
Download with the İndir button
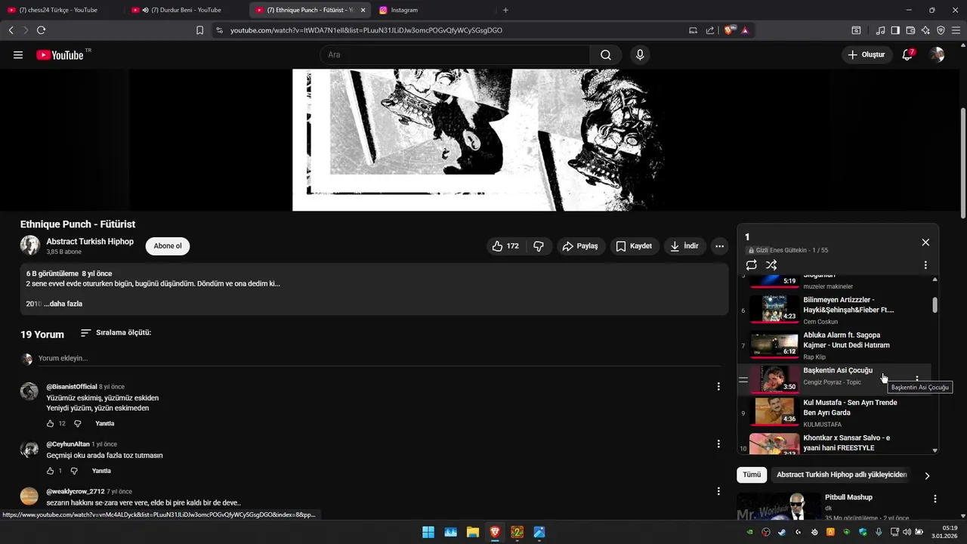pos(684,246)
